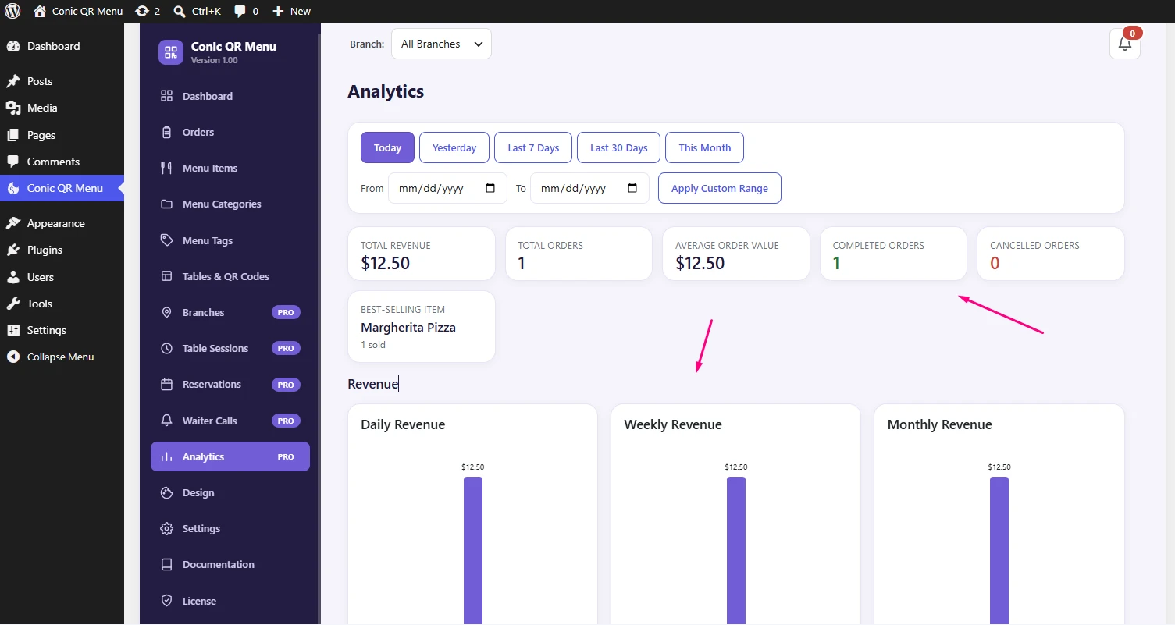Screen dimensions: 1175x625
Task: Open WordPress Comments menu item
Action: click(x=62, y=162)
